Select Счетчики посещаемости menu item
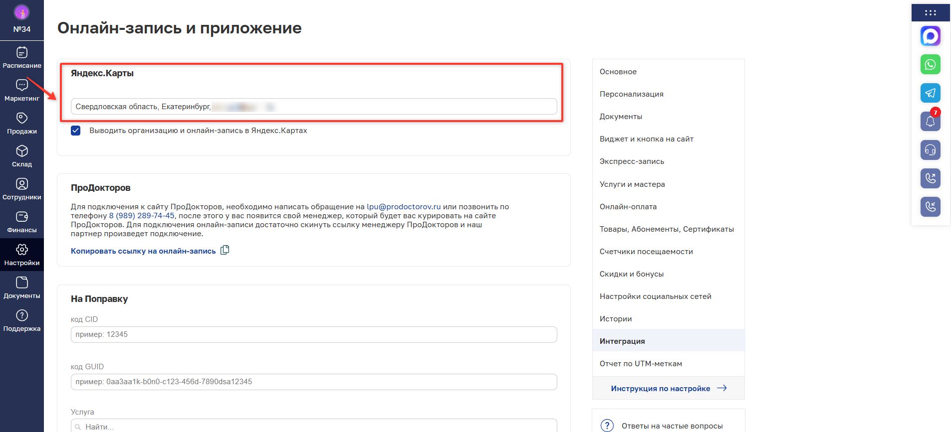The image size is (951, 432). coord(668,252)
